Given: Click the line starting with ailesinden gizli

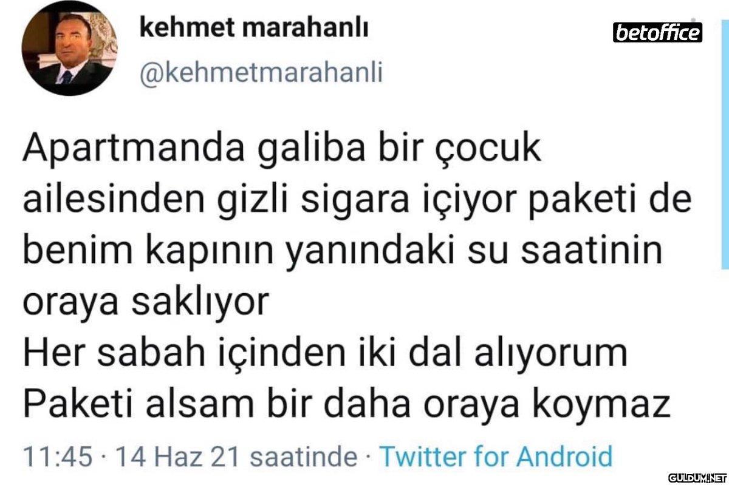Looking at the screenshot, I should tap(357, 200).
